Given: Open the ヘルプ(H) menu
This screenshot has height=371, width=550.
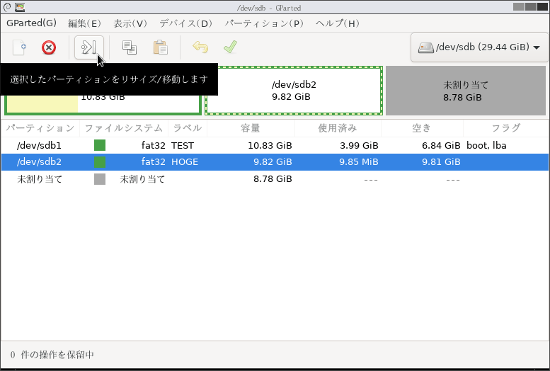Looking at the screenshot, I should coord(338,23).
